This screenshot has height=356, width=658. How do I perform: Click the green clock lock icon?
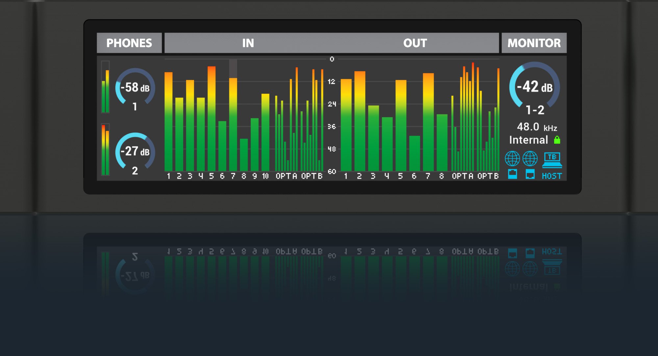[557, 140]
